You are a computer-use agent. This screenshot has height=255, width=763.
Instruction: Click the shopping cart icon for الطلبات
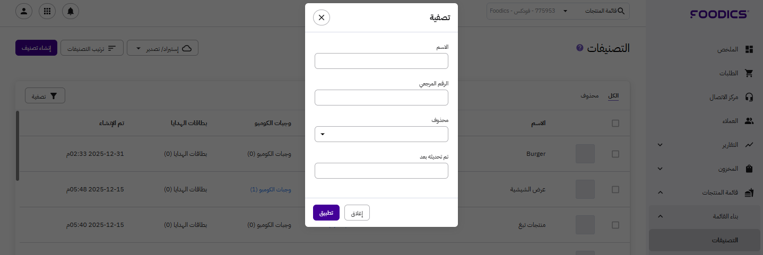749,73
